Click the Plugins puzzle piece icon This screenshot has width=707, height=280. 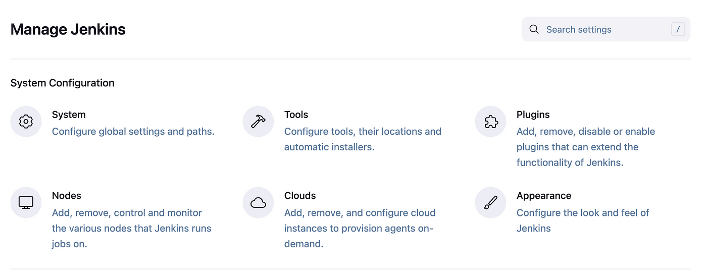click(490, 122)
